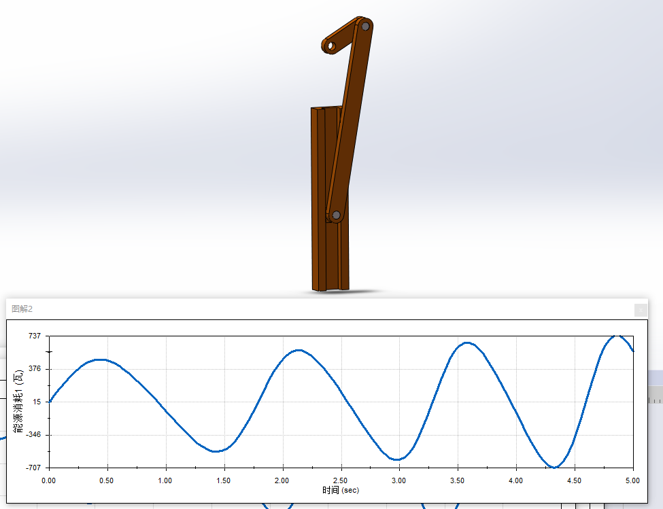Click the upper pin joining crank and rod
Viewport: 663px width, 509px height.
click(x=365, y=26)
